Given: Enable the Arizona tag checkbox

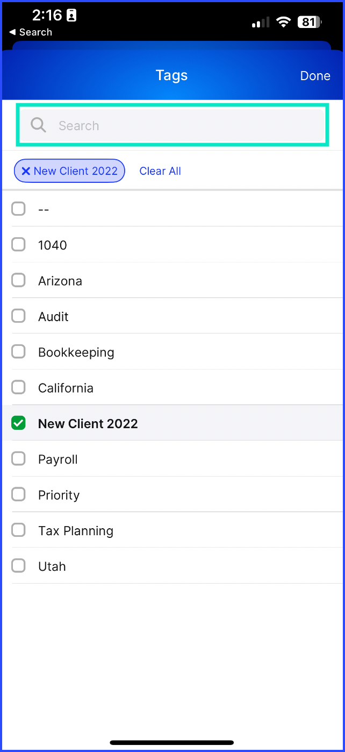Looking at the screenshot, I should 18,280.
